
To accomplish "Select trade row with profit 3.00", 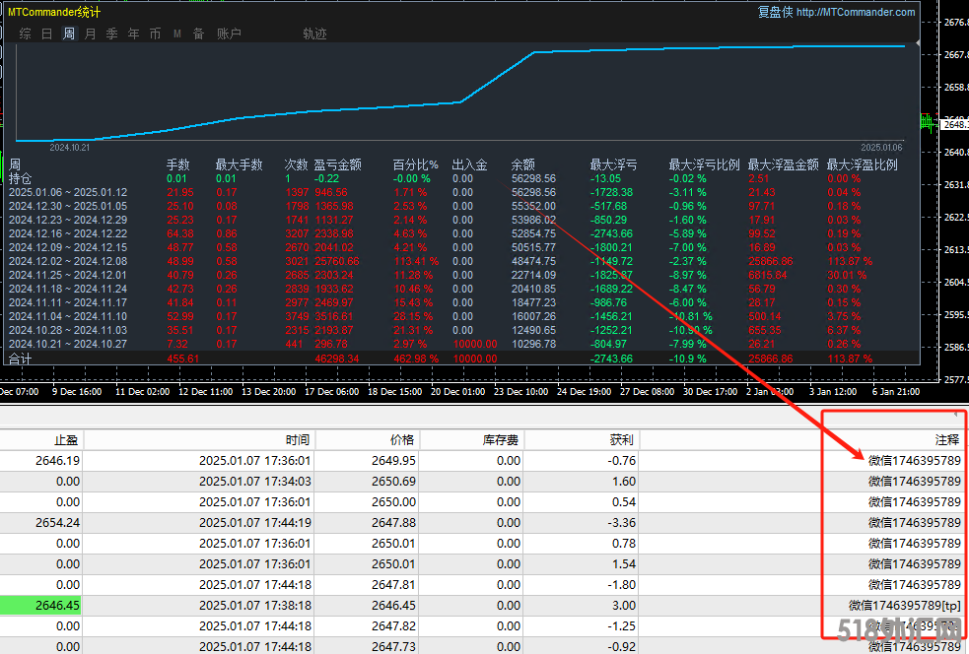I will 482,605.
